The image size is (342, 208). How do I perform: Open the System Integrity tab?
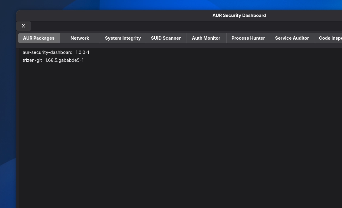pyautogui.click(x=123, y=38)
